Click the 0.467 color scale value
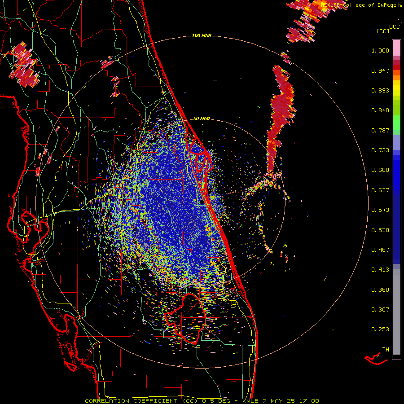 [380, 250]
